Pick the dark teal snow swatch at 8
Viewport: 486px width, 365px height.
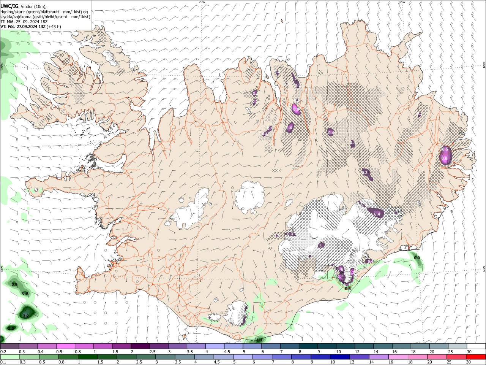click(308, 346)
